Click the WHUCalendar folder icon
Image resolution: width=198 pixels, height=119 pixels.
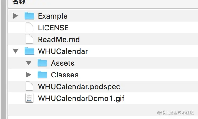[x=29, y=51]
